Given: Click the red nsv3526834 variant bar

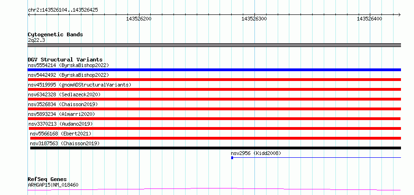Looking at the screenshot, I should point(214,109).
